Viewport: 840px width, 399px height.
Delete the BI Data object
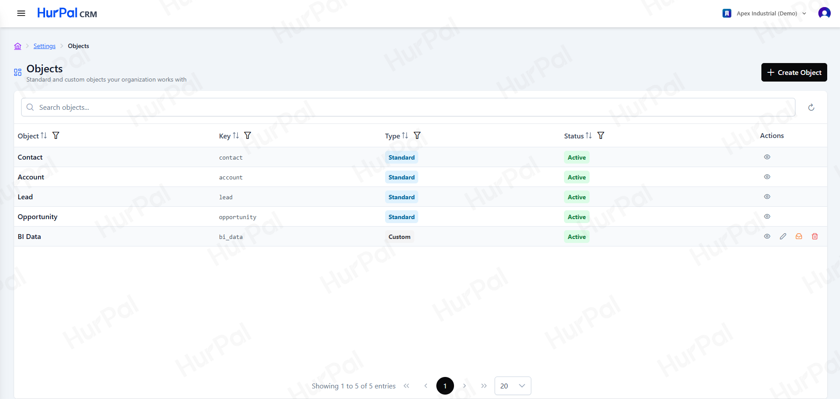point(815,236)
